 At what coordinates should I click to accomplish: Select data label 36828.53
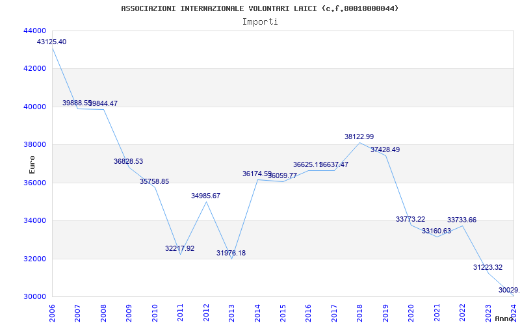(x=128, y=161)
